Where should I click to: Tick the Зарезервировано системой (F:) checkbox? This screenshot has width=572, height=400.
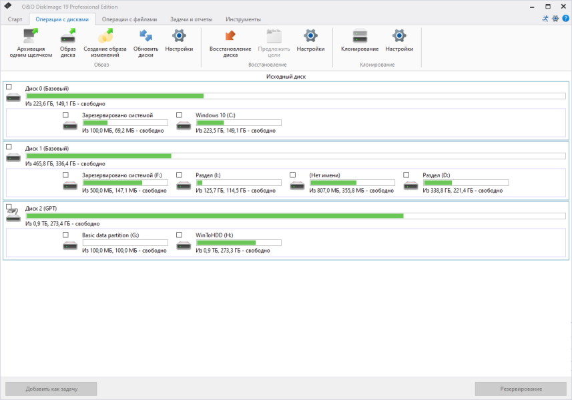65,175
